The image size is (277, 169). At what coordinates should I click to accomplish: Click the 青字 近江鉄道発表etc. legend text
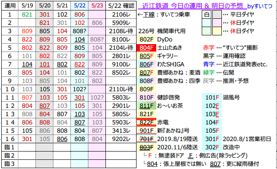pos(235,64)
